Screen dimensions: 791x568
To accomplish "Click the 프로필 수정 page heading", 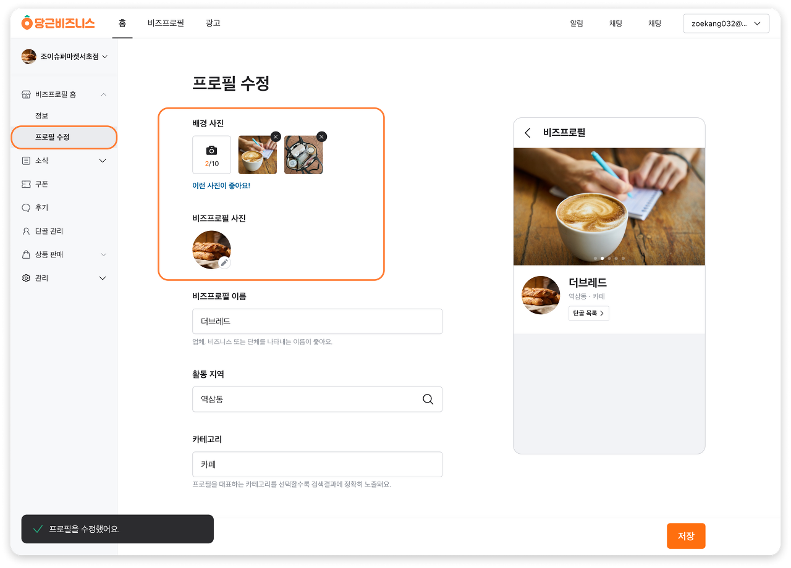I will 231,83.
